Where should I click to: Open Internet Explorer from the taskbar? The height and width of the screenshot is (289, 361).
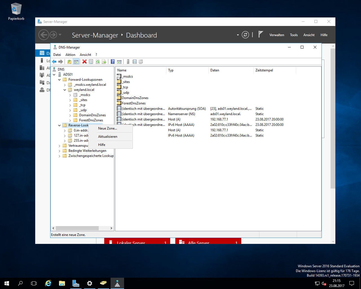(48, 283)
